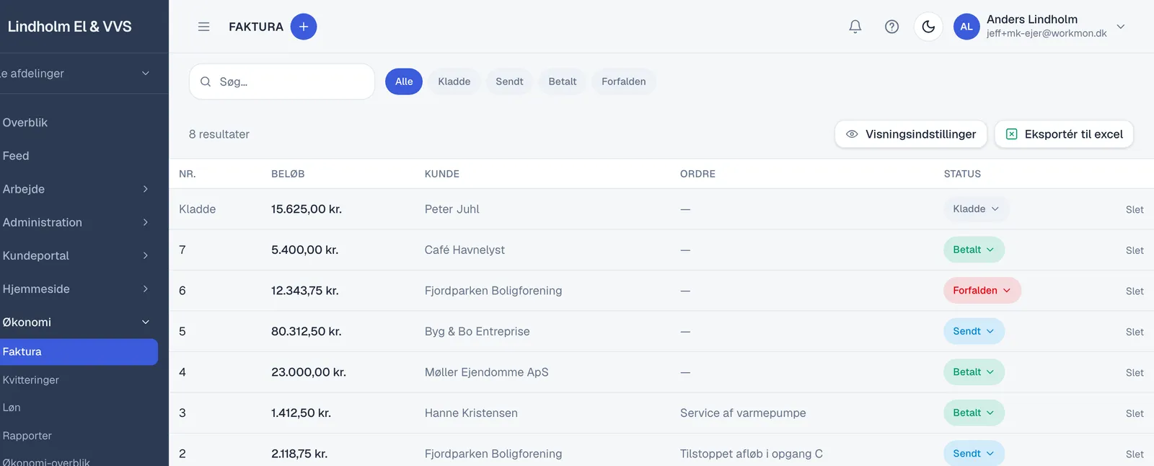Open Visningsindstillinger
Viewport: 1154px width, 466px height.
pyautogui.click(x=911, y=134)
